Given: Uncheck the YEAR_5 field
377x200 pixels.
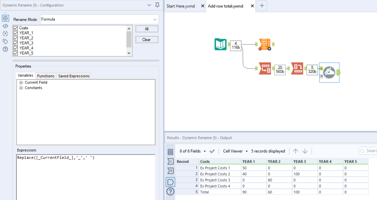Looking at the screenshot, I should 16,53.
